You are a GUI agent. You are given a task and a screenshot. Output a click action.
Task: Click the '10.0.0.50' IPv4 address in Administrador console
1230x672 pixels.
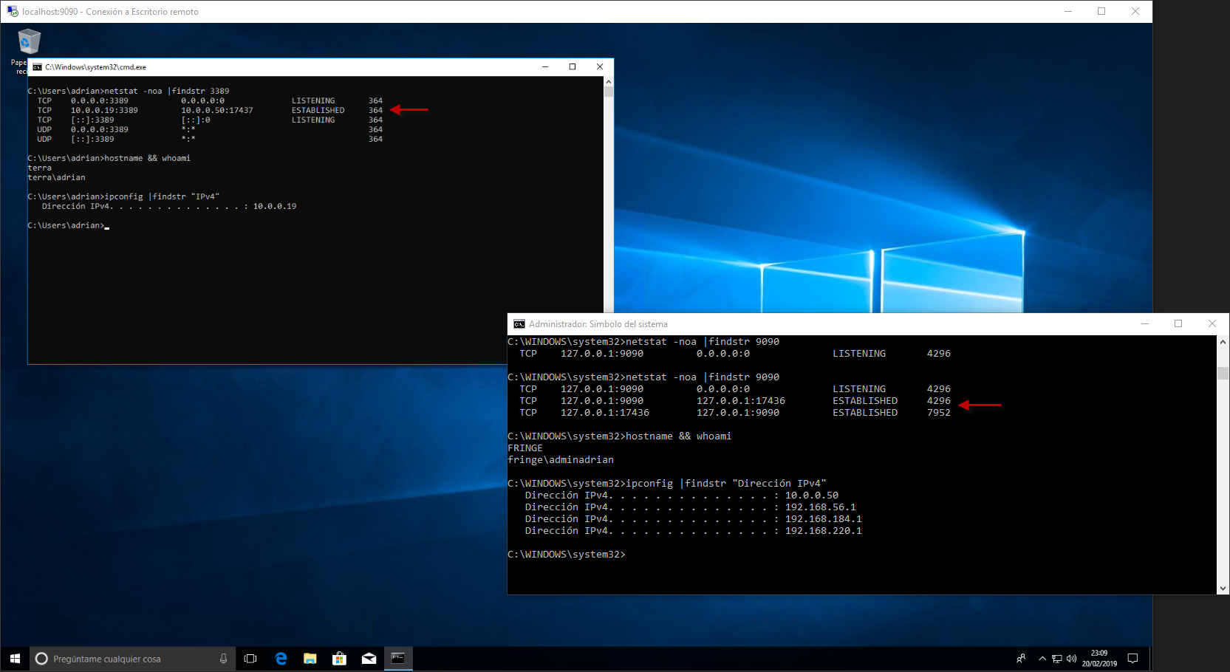coord(812,496)
